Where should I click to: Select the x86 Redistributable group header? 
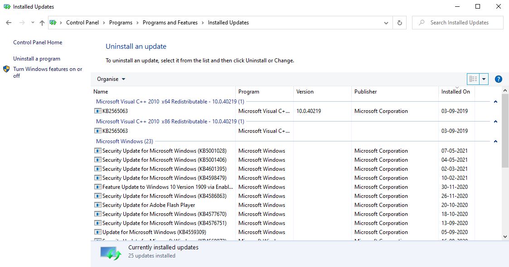(170, 122)
